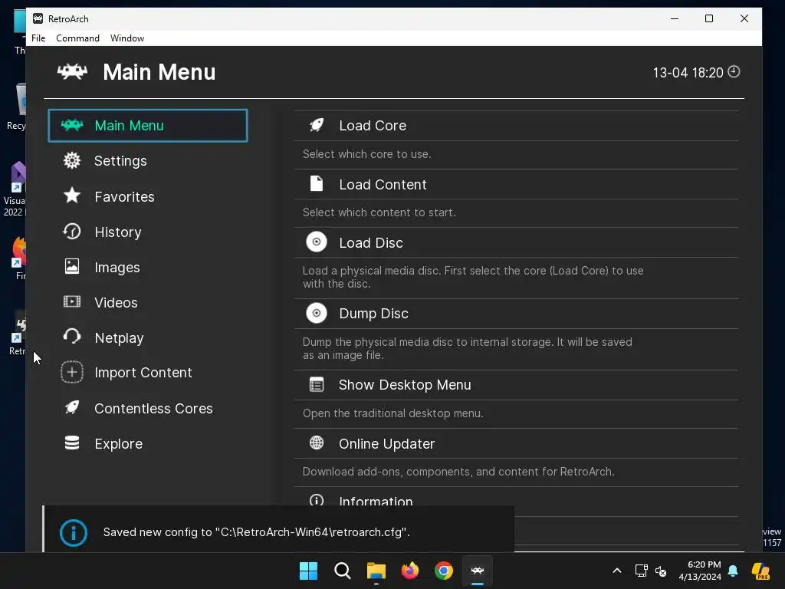This screenshot has height=589, width=785.
Task: Choose Load Core option
Action: 516,126
